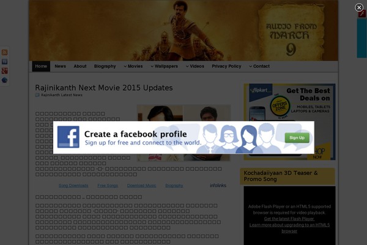Click the Facebook logo in the popup ad
This screenshot has height=245, width=367.
coord(68,137)
